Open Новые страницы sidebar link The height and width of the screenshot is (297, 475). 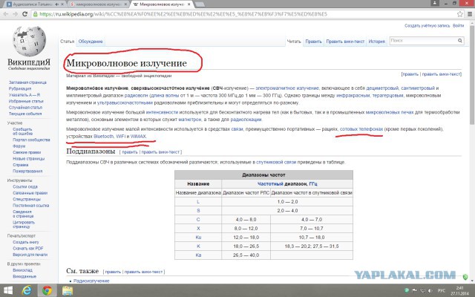(x=28, y=159)
